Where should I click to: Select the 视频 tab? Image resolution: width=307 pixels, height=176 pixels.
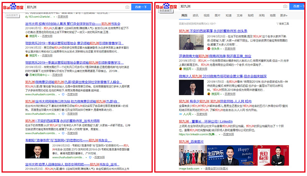pyautogui.click(x=206, y=16)
